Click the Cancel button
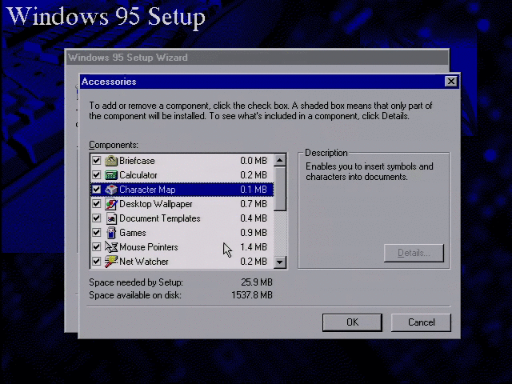512x384 pixels. [421, 322]
